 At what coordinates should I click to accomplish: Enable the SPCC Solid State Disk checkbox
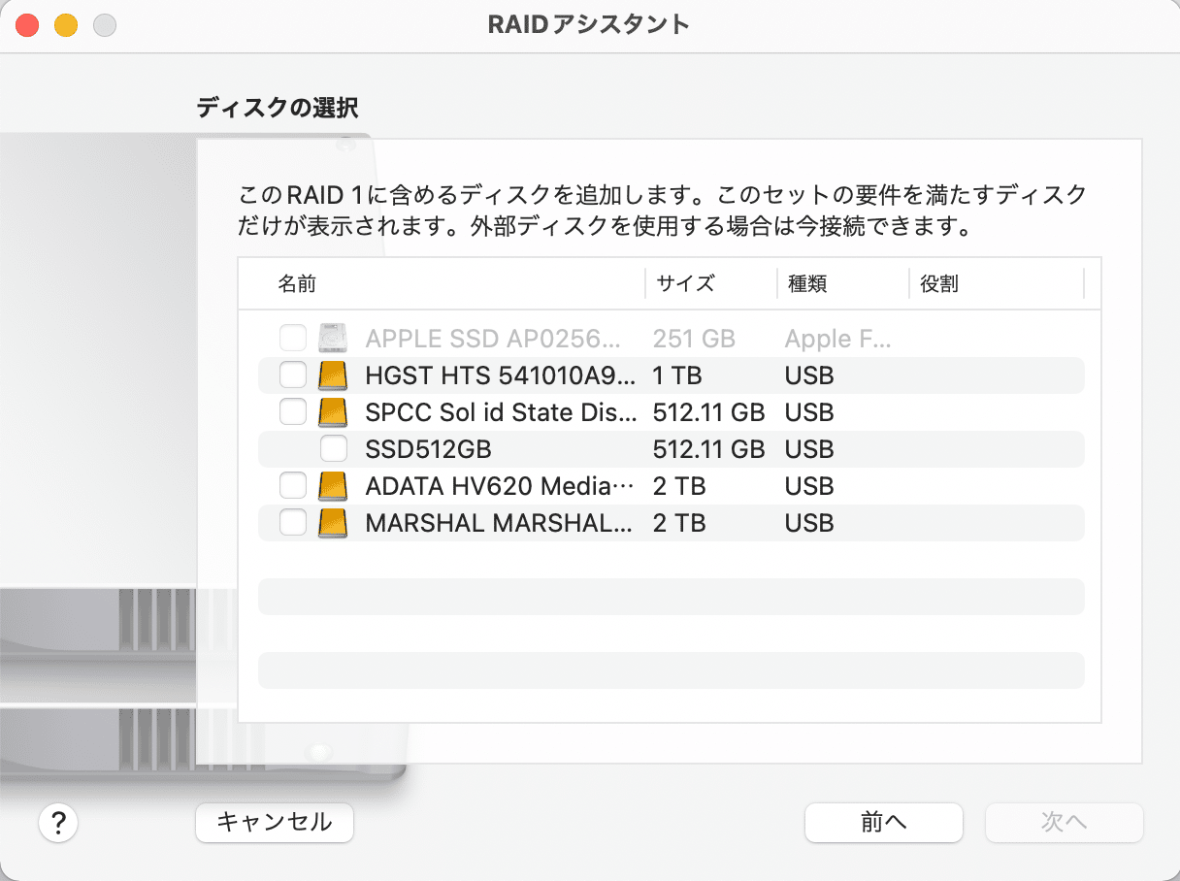coord(292,411)
